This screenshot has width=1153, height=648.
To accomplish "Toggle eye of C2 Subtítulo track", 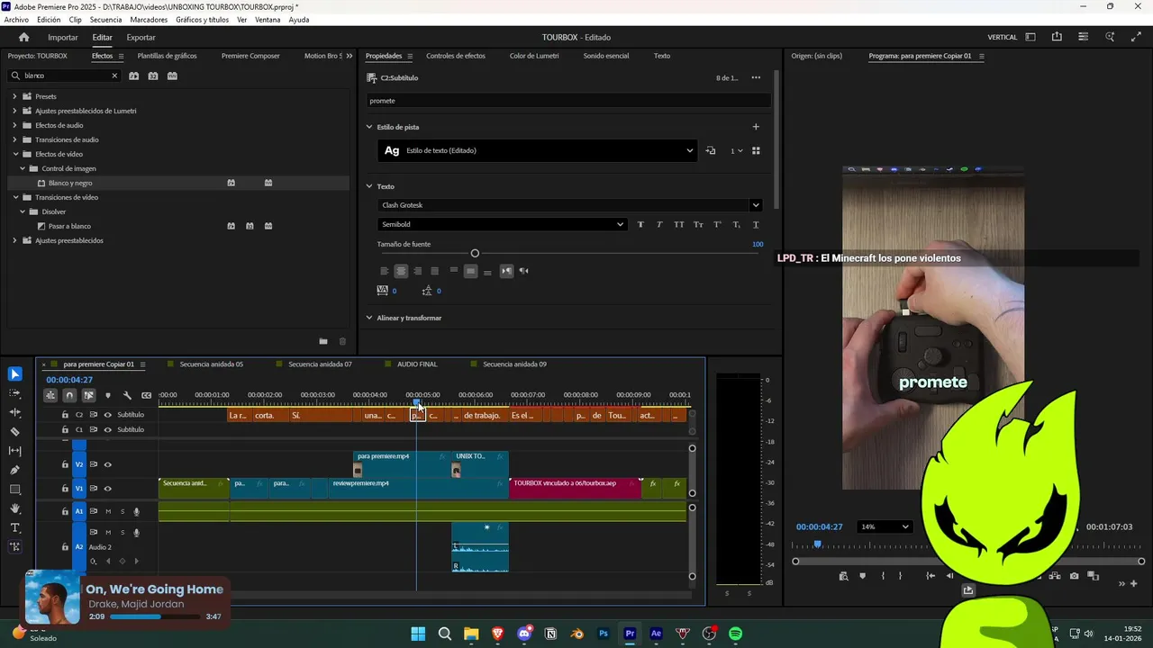I will pos(108,415).
